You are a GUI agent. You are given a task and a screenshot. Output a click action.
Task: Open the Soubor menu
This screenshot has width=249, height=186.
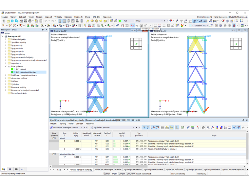tap(5, 17)
